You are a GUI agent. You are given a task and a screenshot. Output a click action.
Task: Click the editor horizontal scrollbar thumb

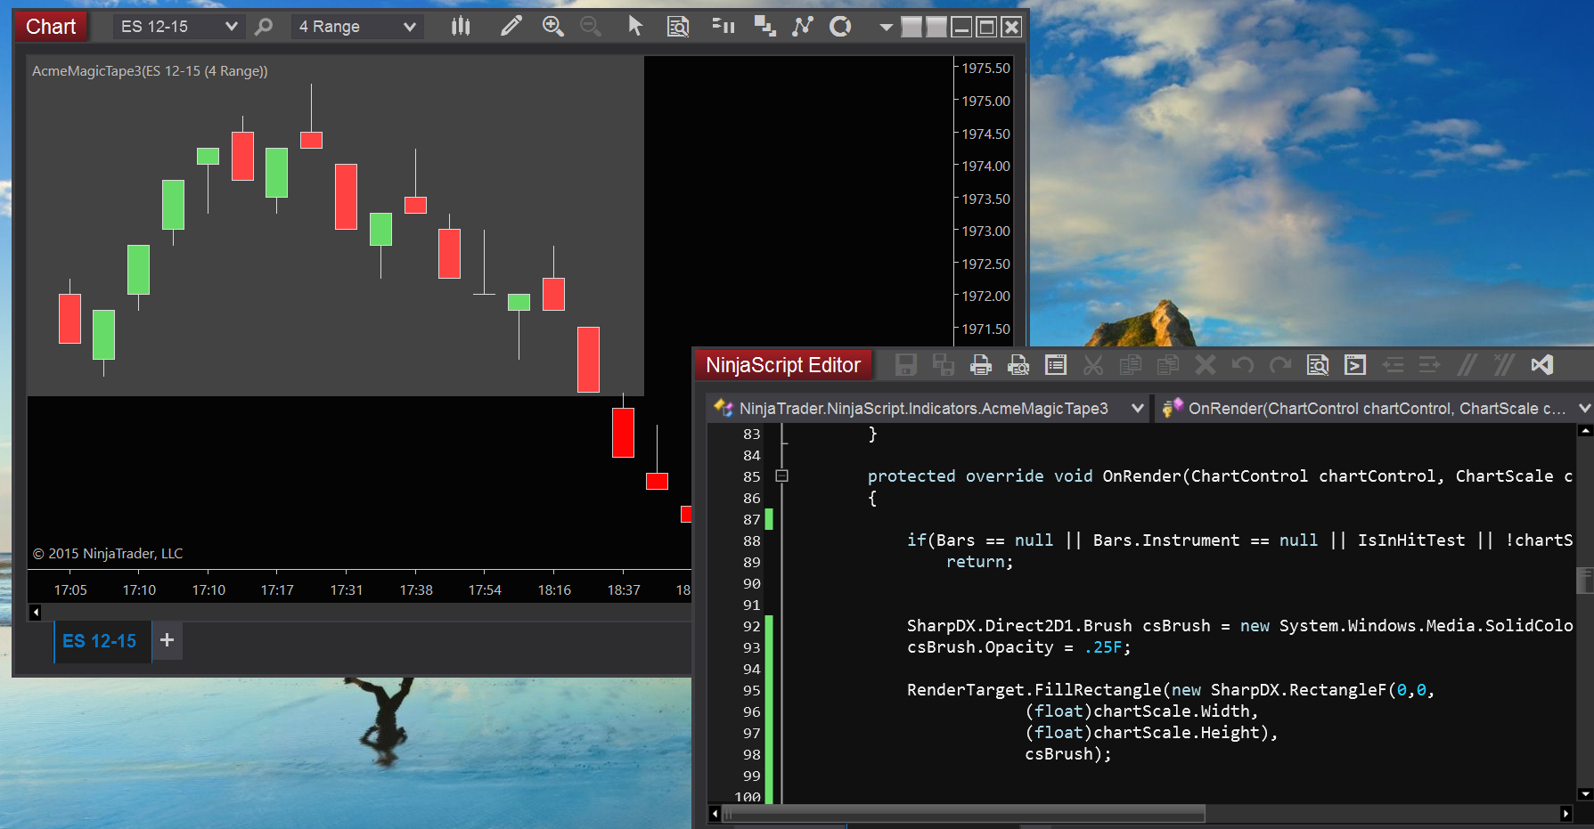[964, 814]
